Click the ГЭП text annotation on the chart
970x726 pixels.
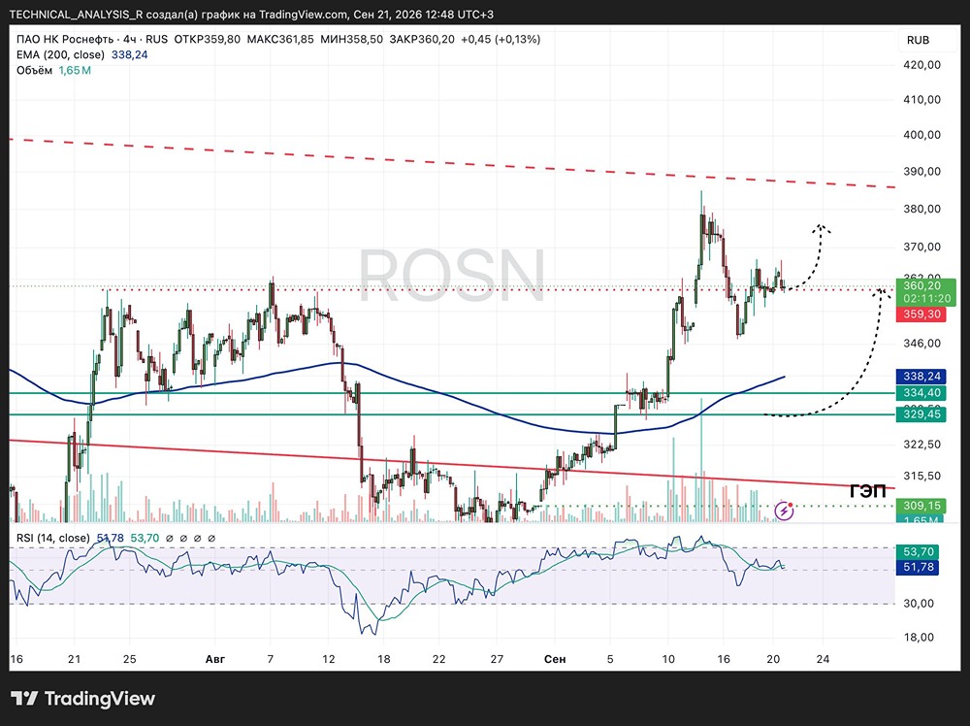[x=868, y=491]
